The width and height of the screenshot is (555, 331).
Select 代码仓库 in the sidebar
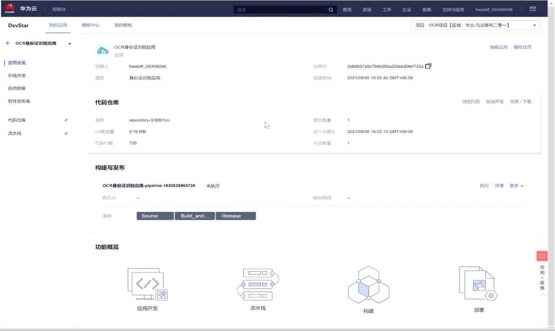pyautogui.click(x=17, y=120)
